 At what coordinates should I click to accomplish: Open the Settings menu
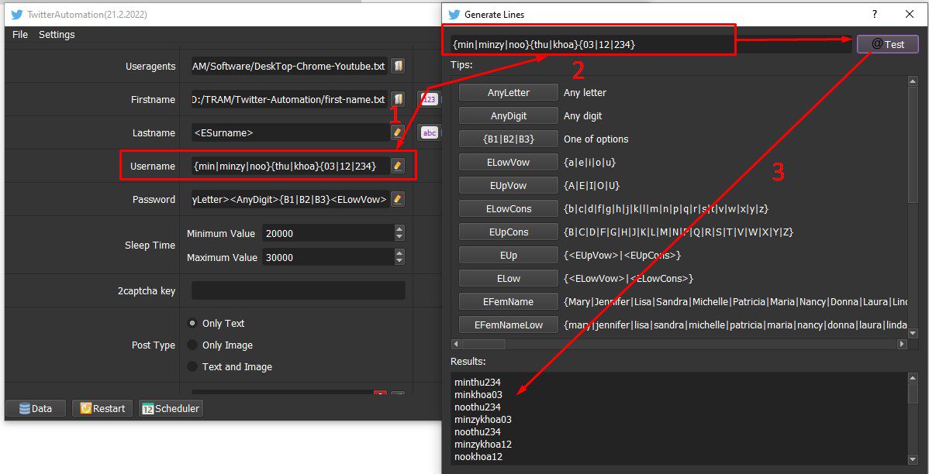click(x=57, y=34)
